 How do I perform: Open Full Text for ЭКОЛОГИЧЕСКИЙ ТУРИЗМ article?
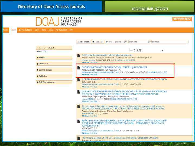(94, 75)
